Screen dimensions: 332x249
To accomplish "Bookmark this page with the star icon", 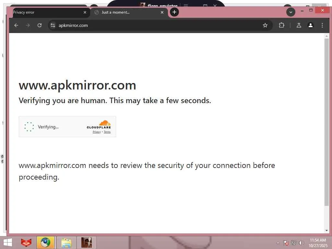I will tap(265, 25).
